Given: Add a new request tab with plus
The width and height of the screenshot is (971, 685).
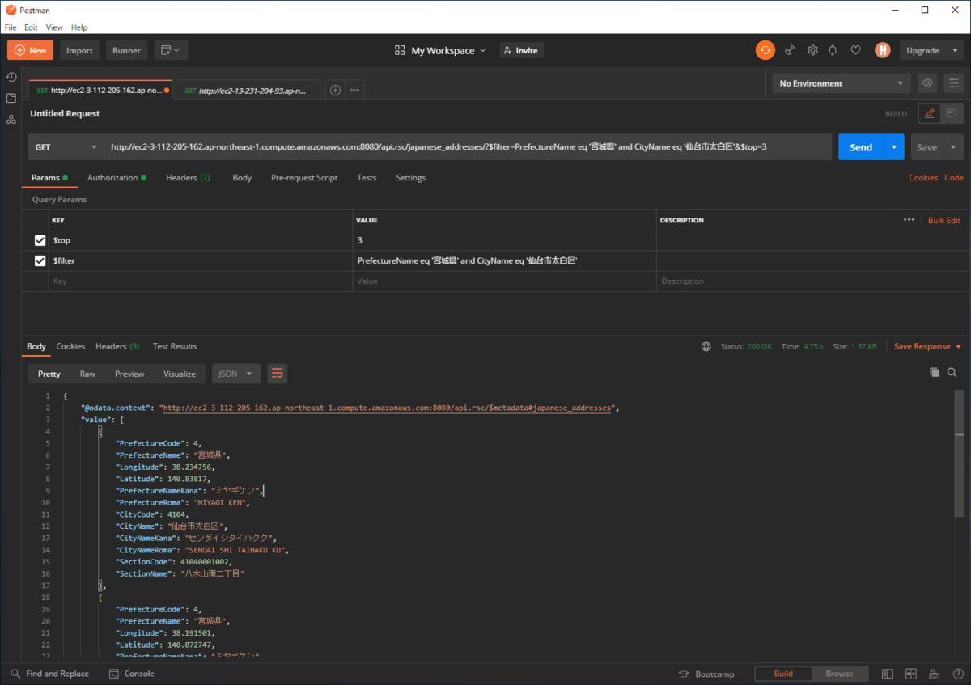Looking at the screenshot, I should pyautogui.click(x=335, y=90).
